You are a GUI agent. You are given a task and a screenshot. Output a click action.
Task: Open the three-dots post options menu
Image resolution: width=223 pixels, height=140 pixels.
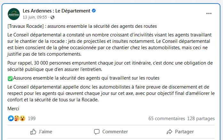click(209, 13)
